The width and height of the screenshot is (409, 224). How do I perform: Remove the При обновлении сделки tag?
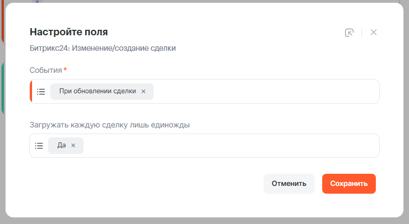coord(143,92)
